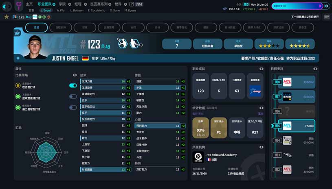The width and height of the screenshot is (332, 189).
Task: Click the orange status icon in player bar
Action: pos(49,17)
